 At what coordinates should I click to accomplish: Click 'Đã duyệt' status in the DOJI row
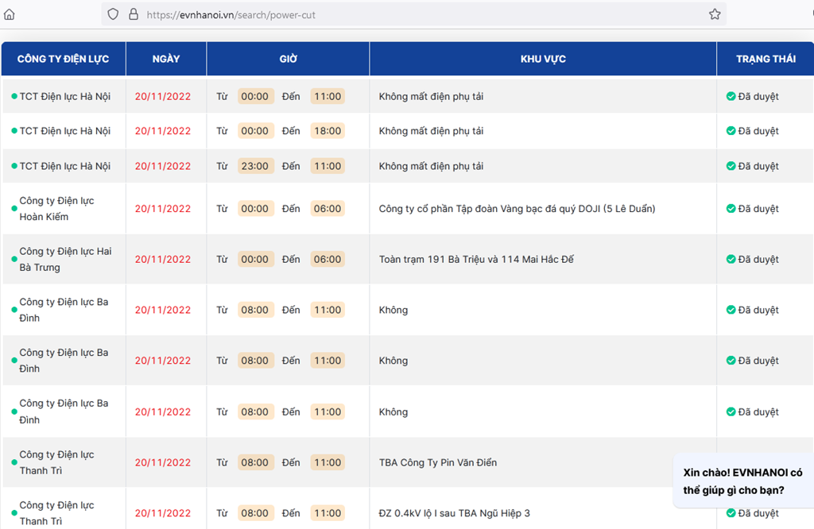tap(758, 208)
